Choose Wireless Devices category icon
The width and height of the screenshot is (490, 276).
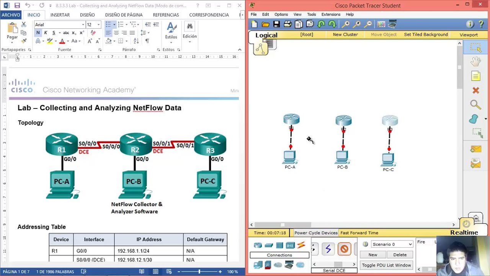pyautogui.click(x=290, y=245)
